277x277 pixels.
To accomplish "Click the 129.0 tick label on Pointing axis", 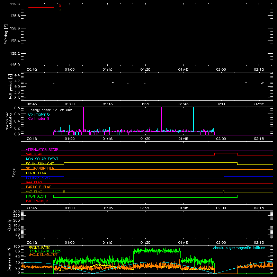I will (15, 4).
